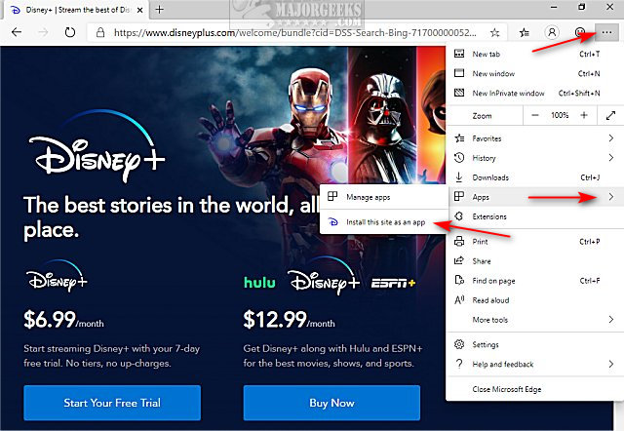Open the user profile icon

[x=552, y=32]
